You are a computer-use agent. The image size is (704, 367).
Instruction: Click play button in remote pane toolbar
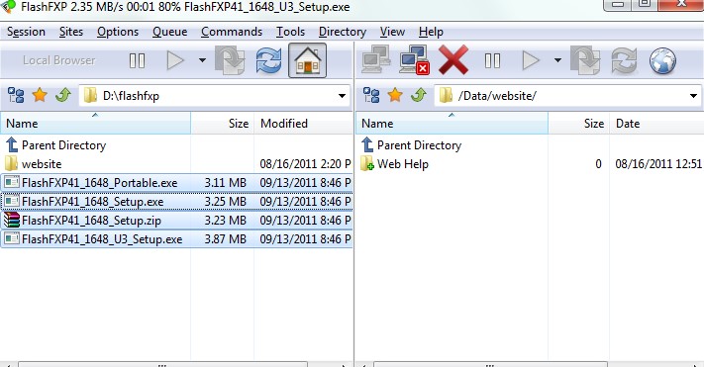pyautogui.click(x=531, y=60)
